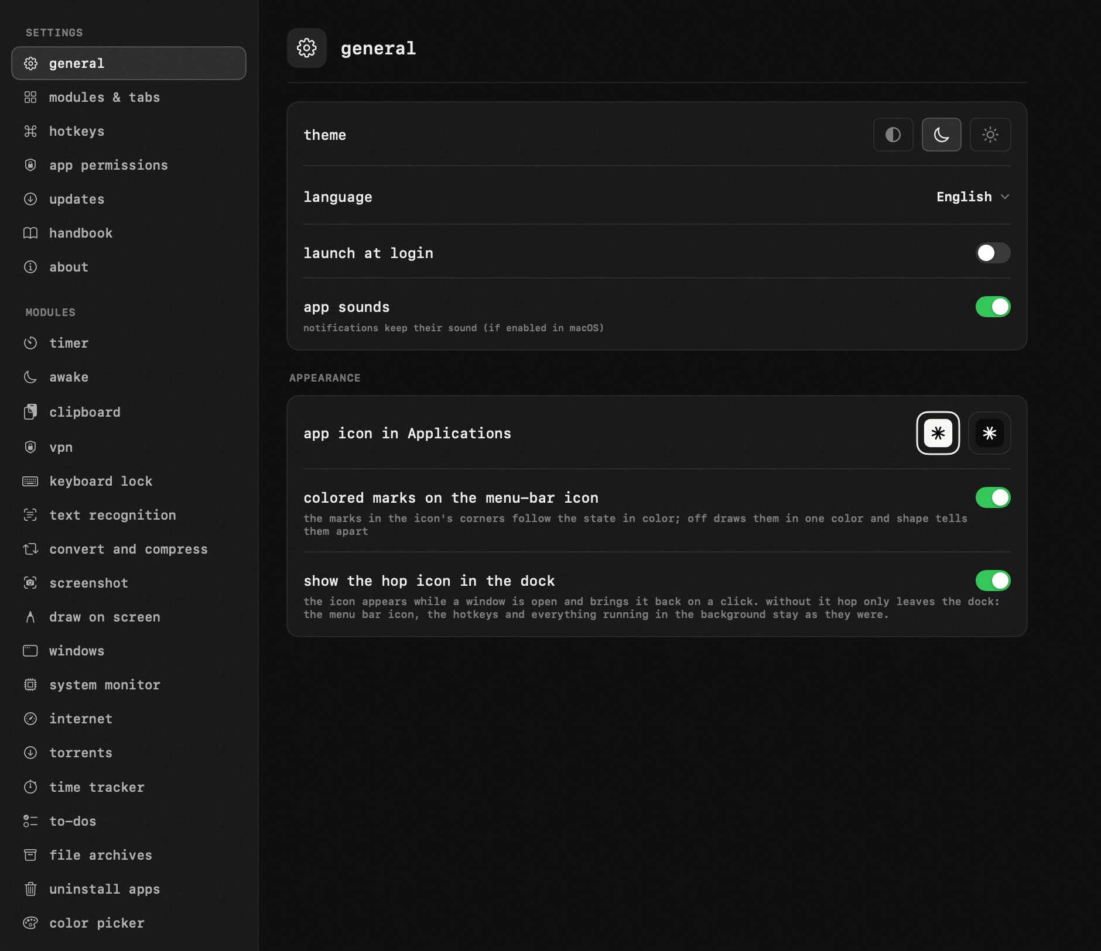Select the black app icon variant

[x=990, y=433]
